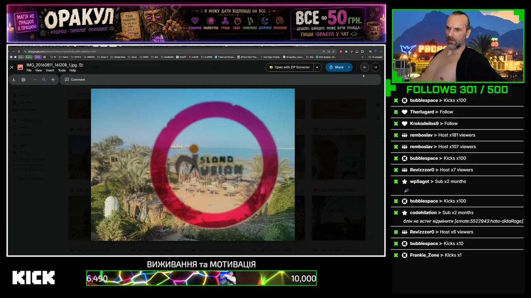This screenshot has height=298, width=531.
Task: Open the Sony Vegas Template bookmark
Action: coord(270,57)
